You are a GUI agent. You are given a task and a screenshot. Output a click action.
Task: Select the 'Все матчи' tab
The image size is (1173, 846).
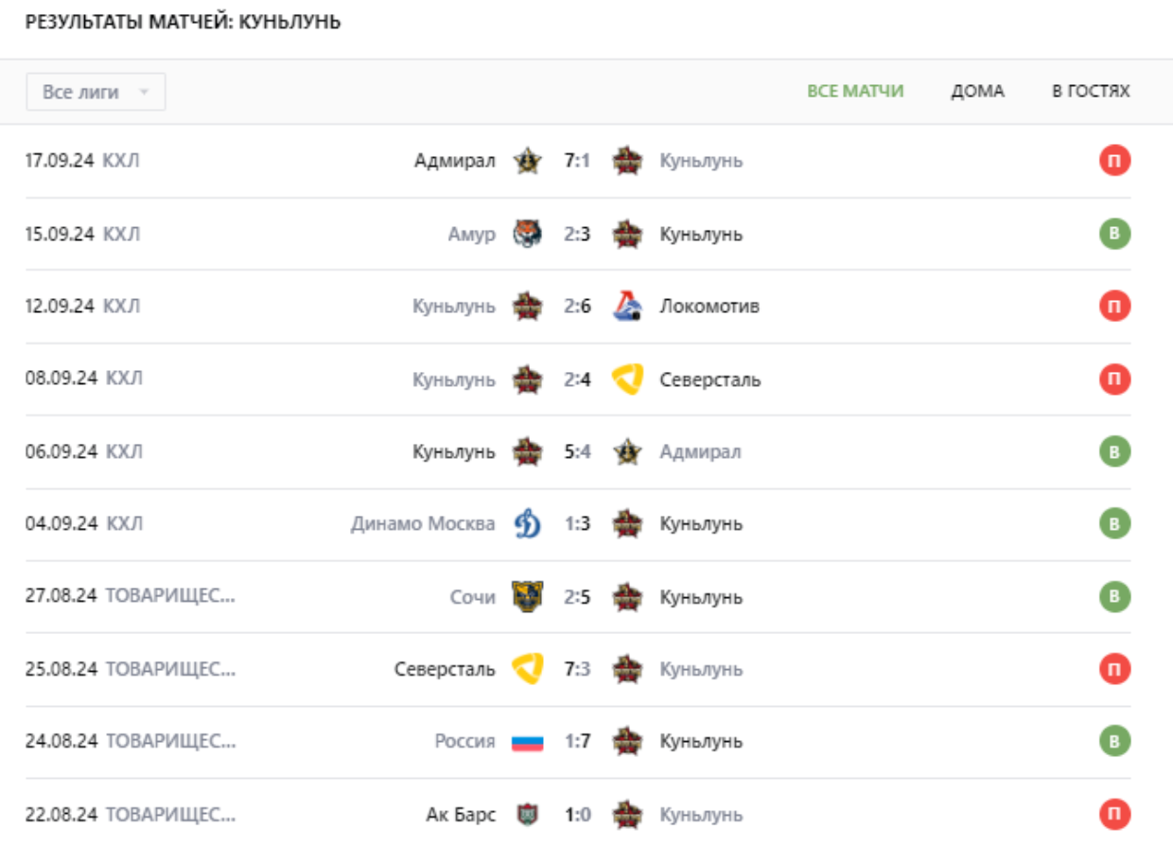855,92
